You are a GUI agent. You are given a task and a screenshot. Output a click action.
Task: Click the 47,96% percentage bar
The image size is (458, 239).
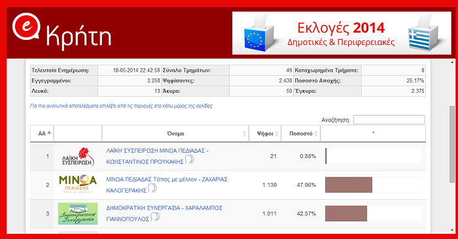tap(349, 185)
